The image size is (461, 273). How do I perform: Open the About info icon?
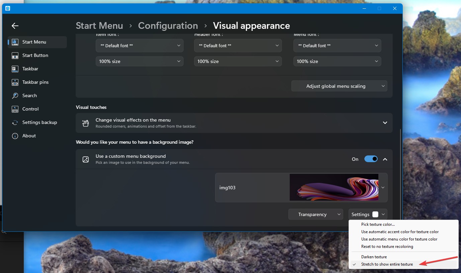[15, 136]
